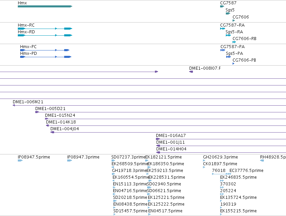Select the Hmx gene bar
Image resolution: width=286 pixels, height=216 pixels.
45,6
